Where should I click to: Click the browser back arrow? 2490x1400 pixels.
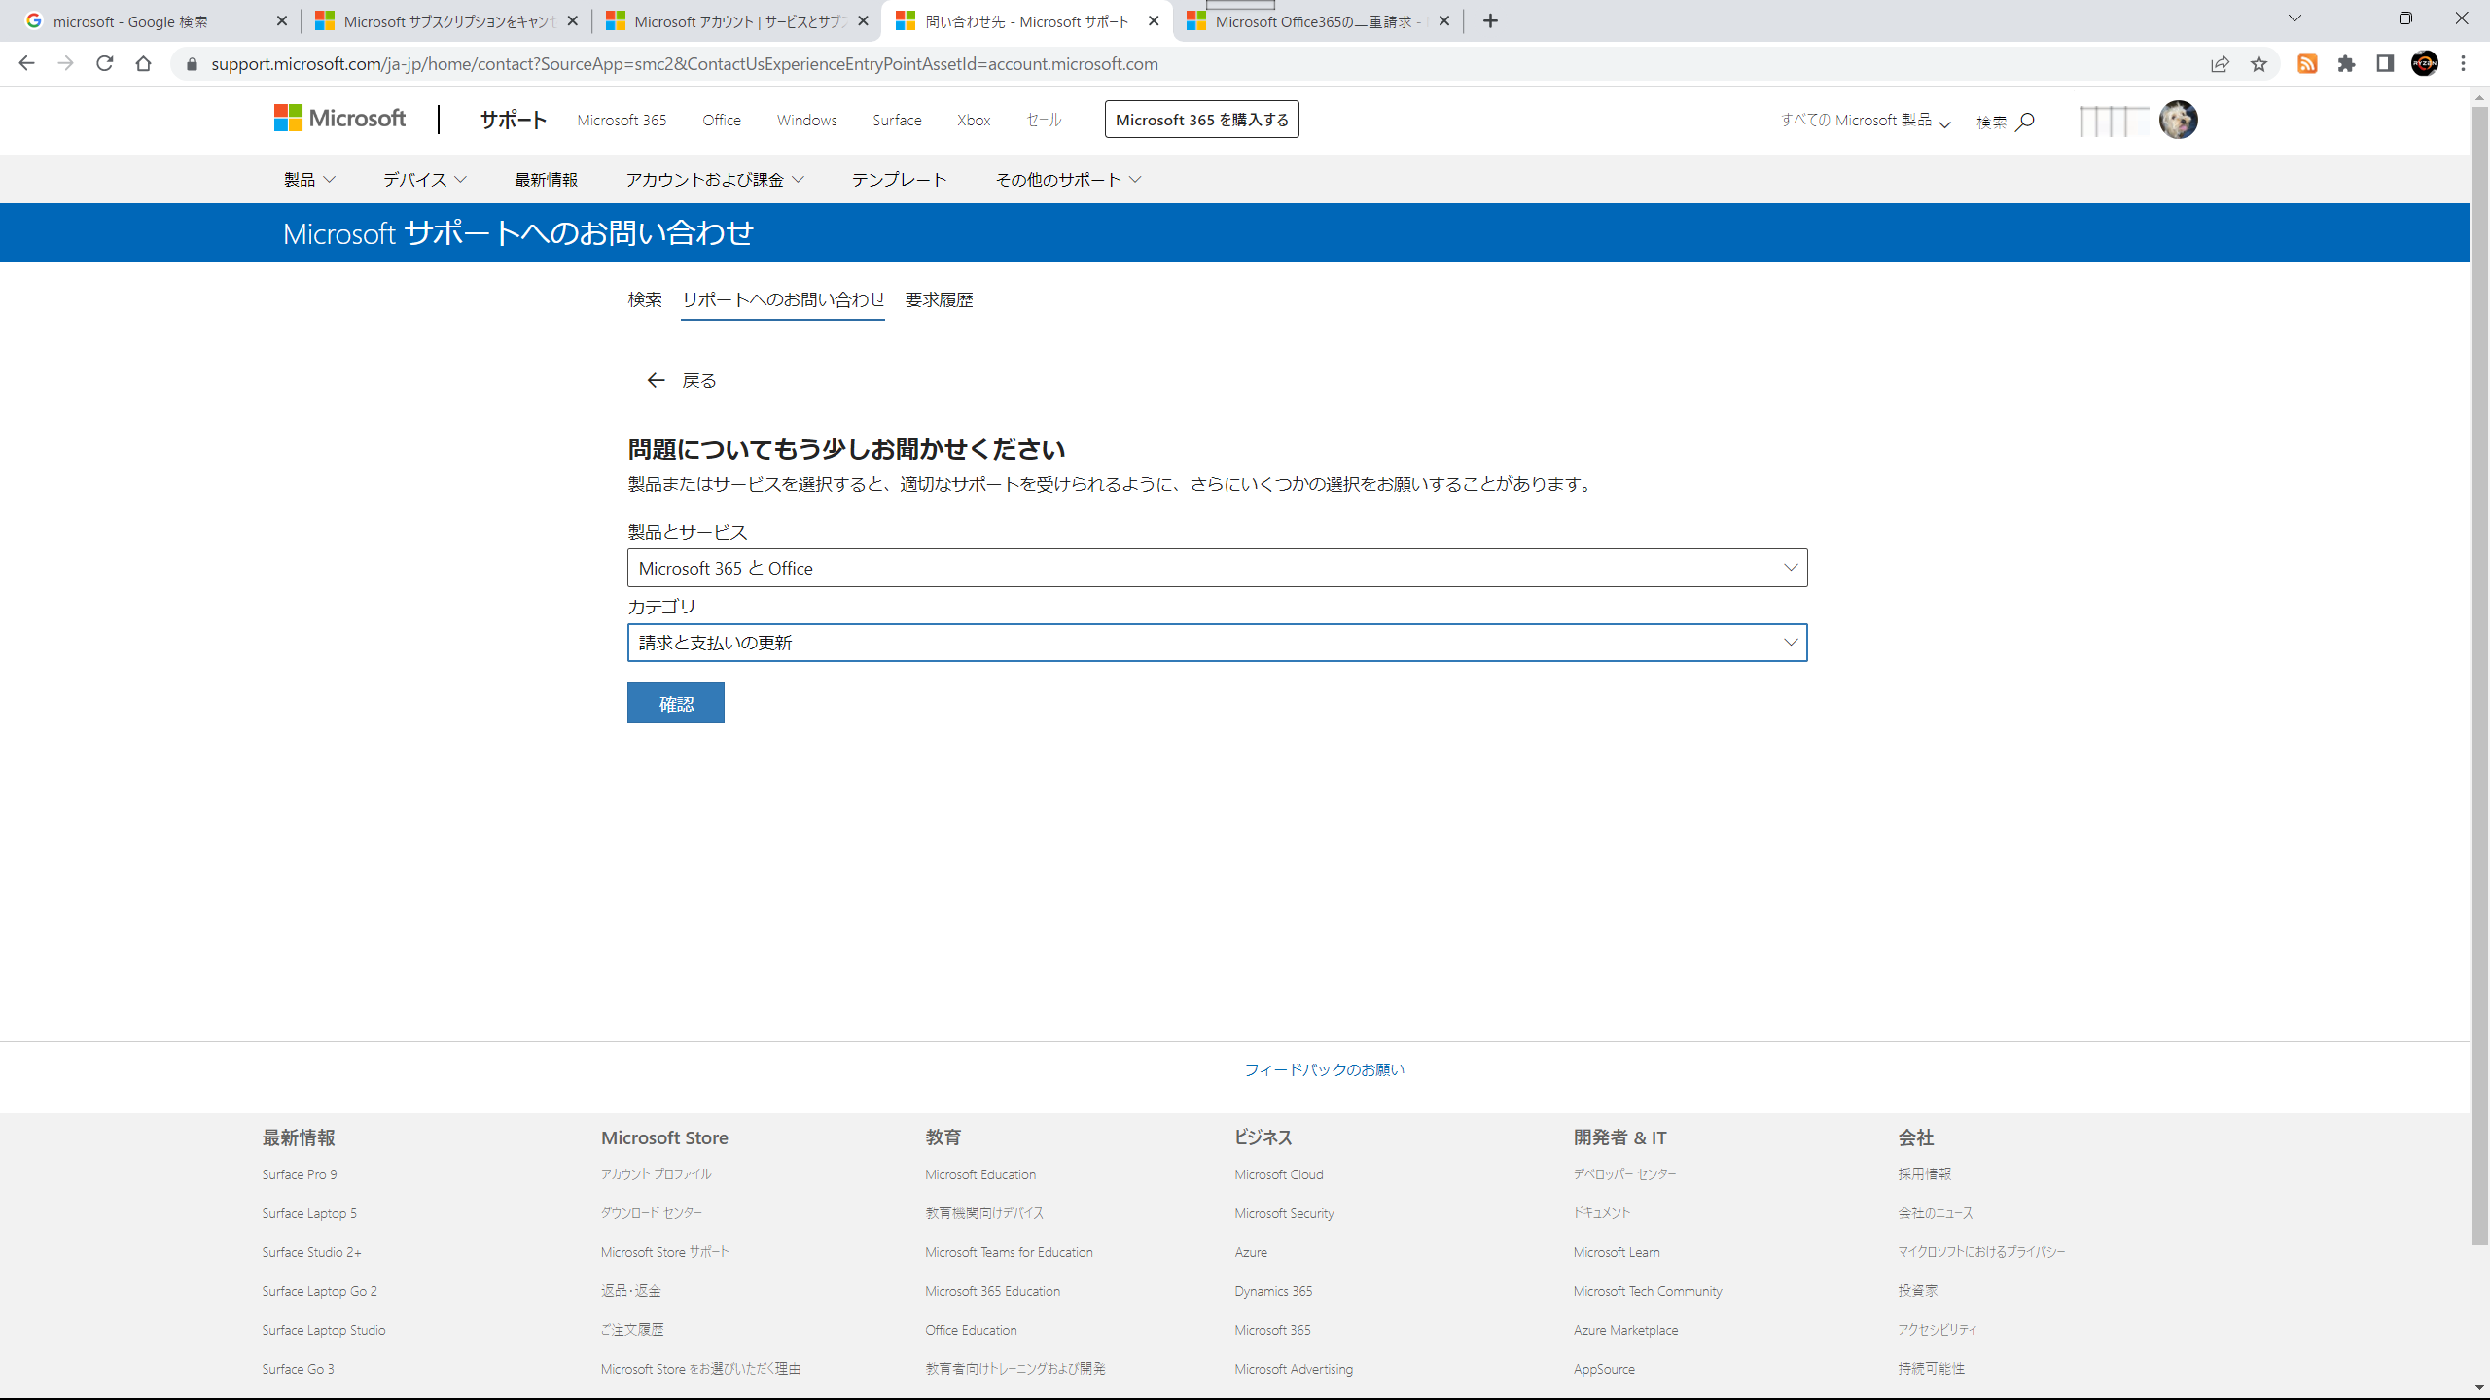26,63
